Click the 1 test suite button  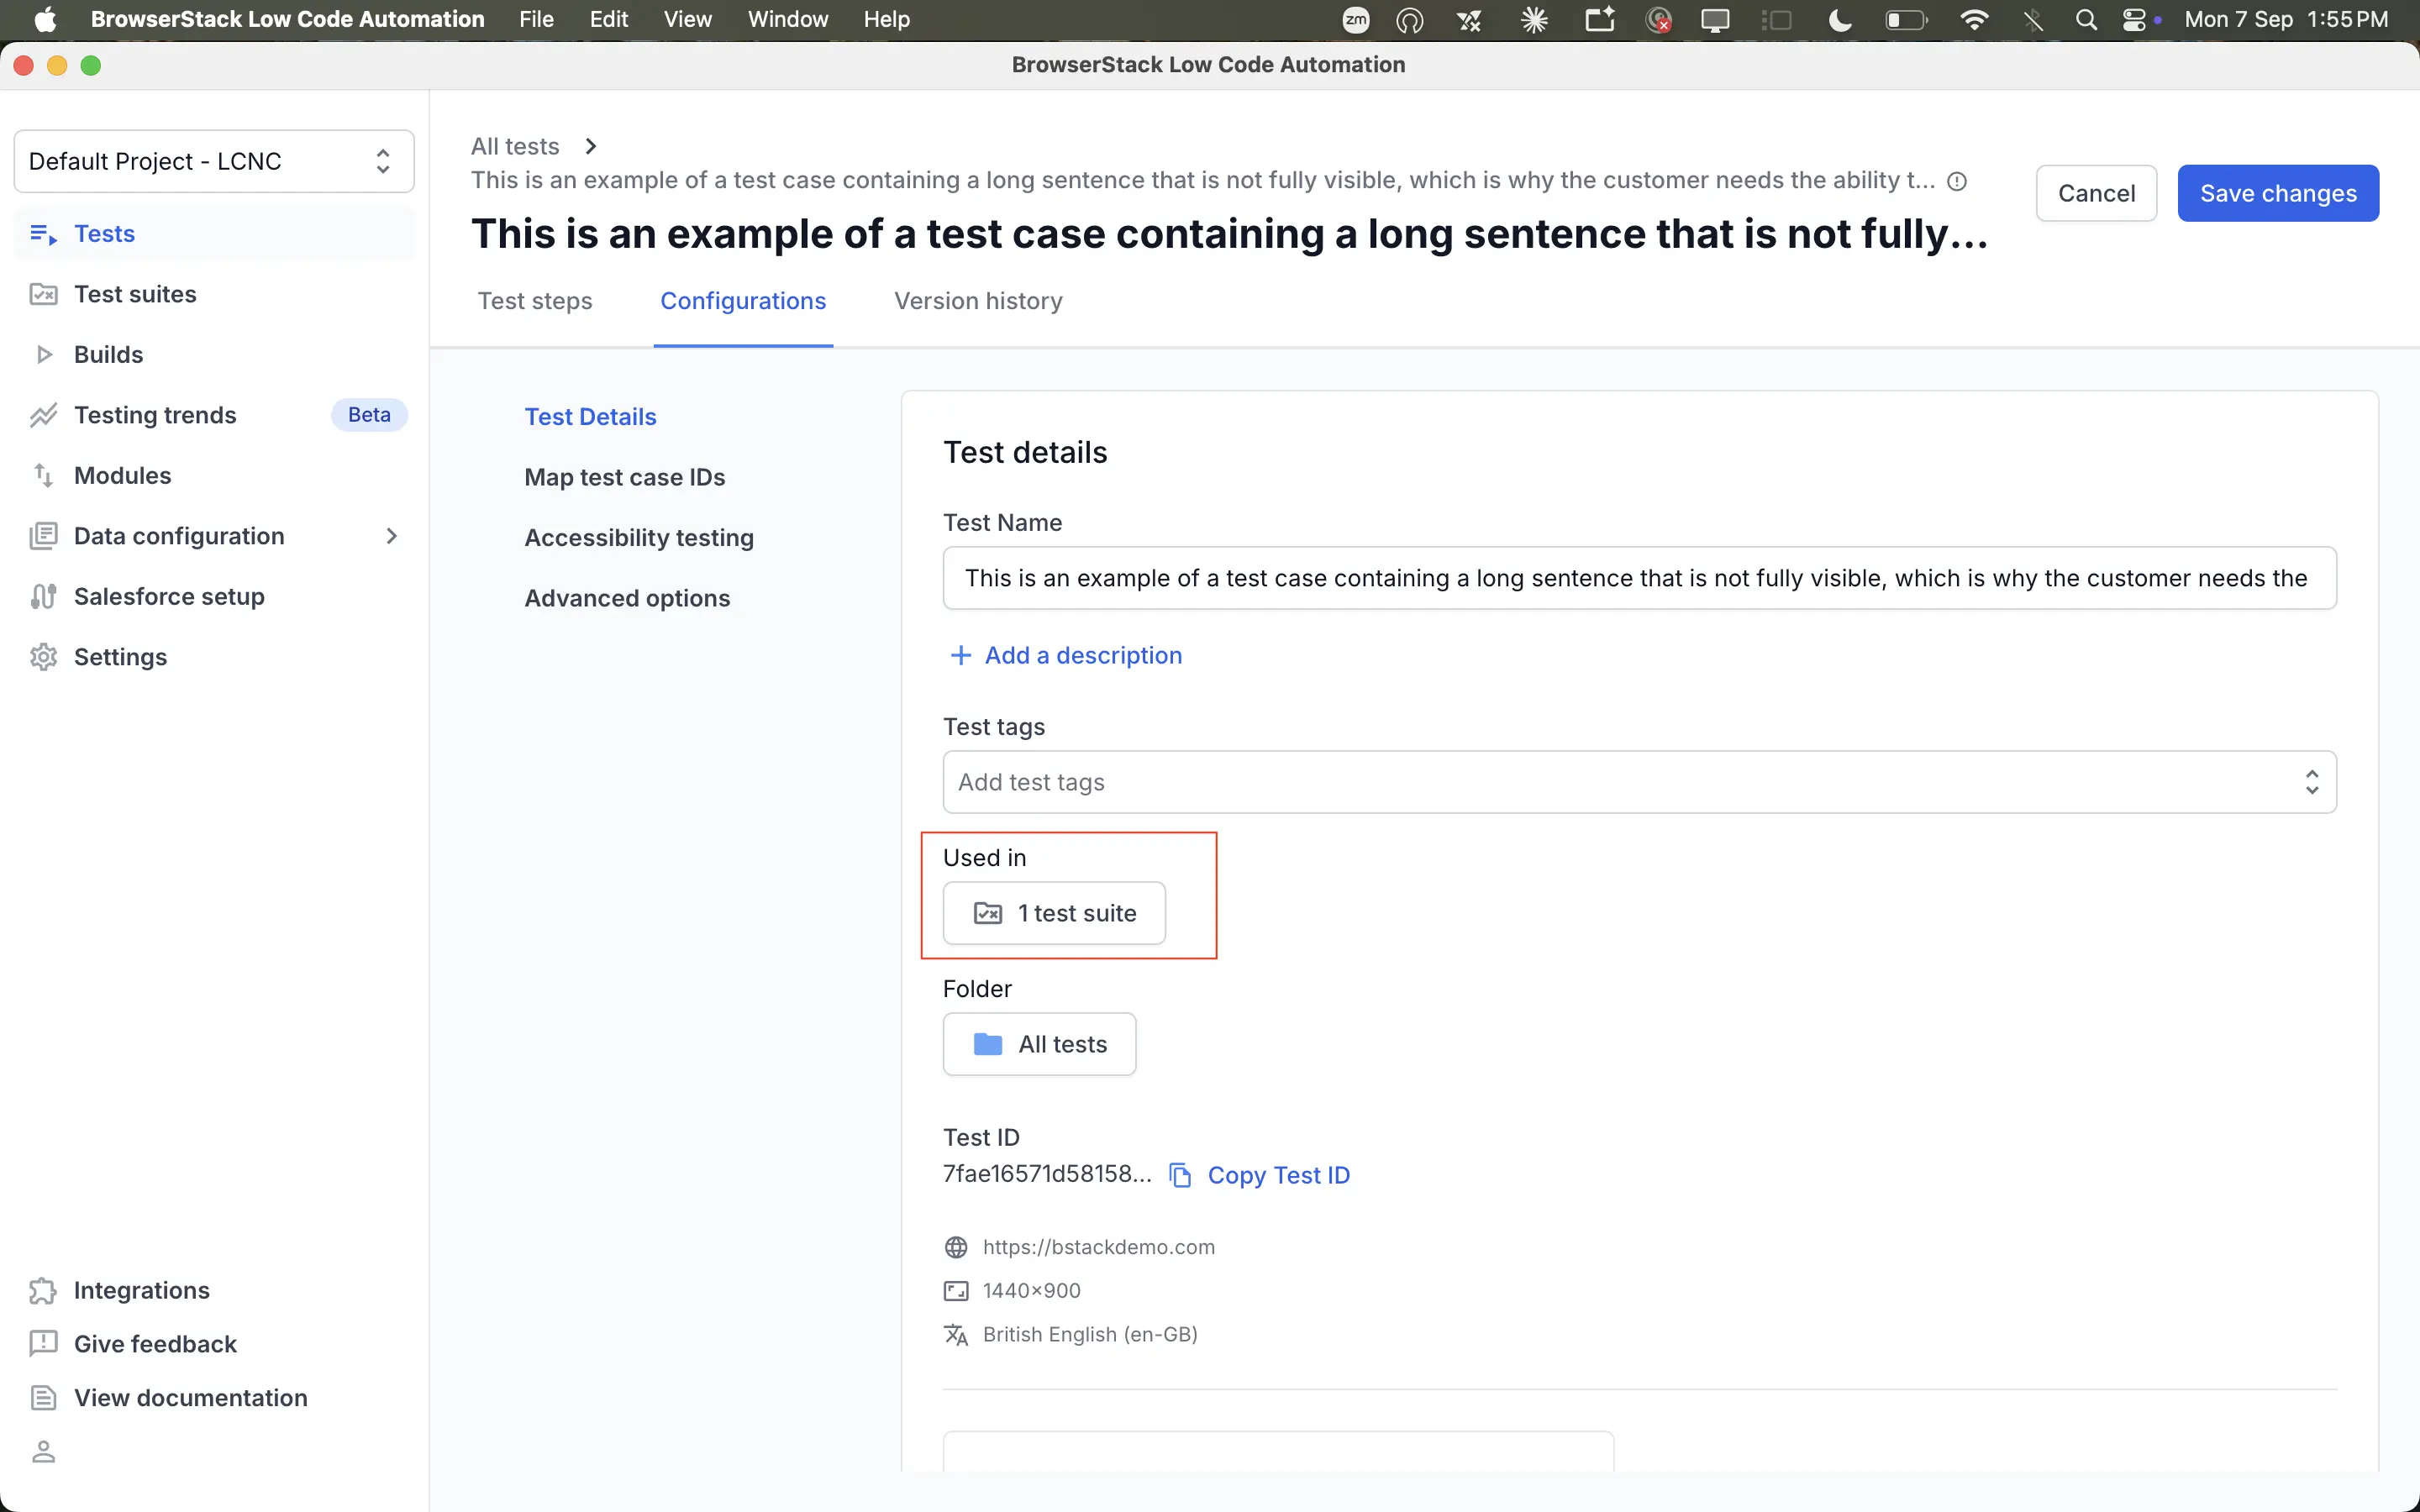1054,913
